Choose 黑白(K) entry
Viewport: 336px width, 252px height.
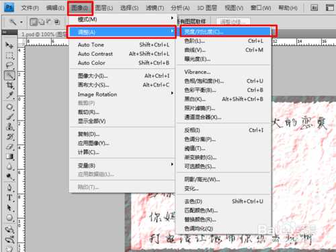pos(224,99)
